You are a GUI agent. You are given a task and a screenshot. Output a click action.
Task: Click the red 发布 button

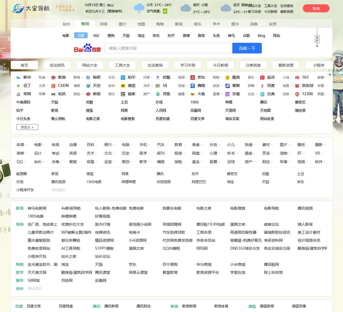316,9
